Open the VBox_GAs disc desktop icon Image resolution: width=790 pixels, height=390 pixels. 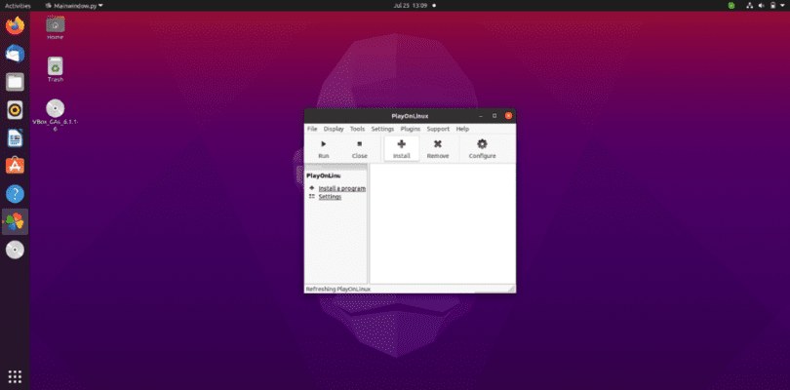[56, 115]
